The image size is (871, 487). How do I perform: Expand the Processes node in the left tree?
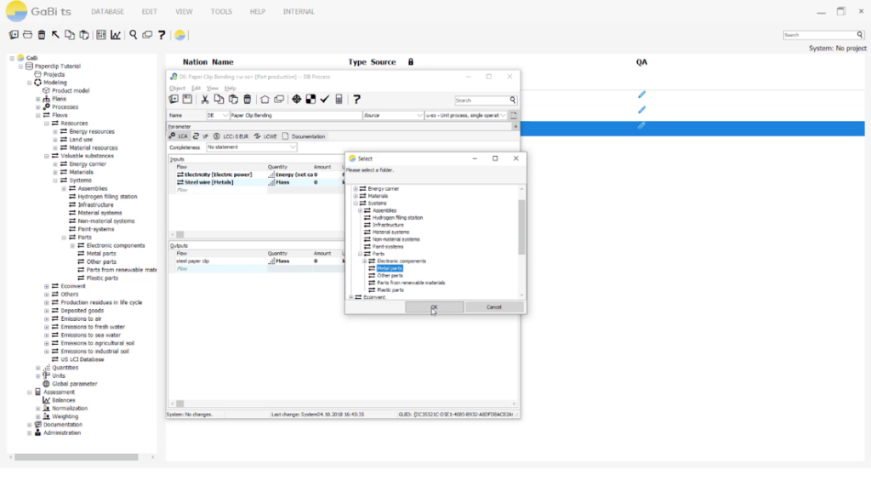pyautogui.click(x=38, y=106)
